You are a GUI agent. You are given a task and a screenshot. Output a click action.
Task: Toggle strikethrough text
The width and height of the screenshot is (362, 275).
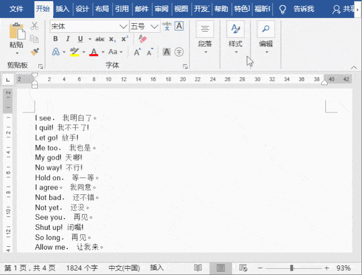[x=100, y=39]
